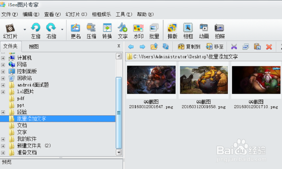
Task: Open the dropdown arrow beside 右旋
Action: (62, 29)
